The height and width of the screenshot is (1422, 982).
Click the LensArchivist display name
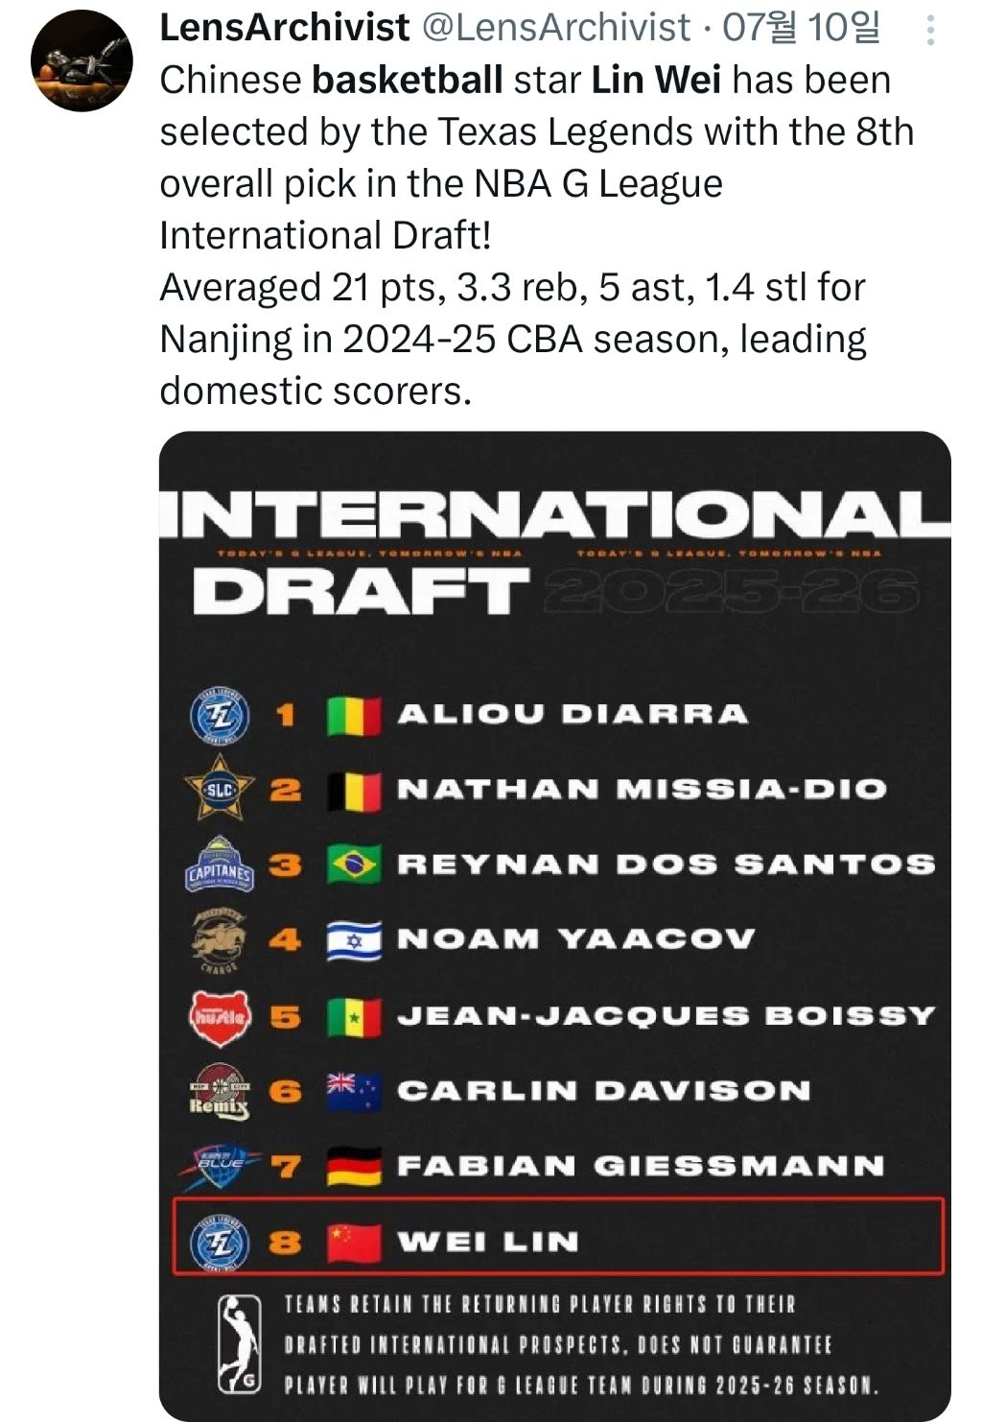click(x=285, y=28)
